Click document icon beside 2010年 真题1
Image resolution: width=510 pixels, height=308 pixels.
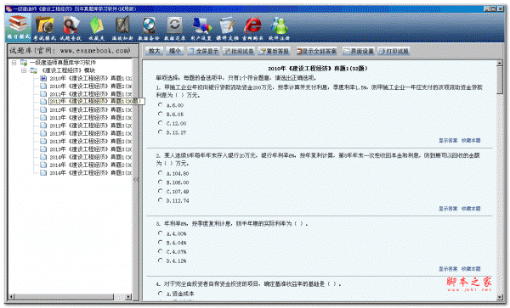pyautogui.click(x=43, y=78)
